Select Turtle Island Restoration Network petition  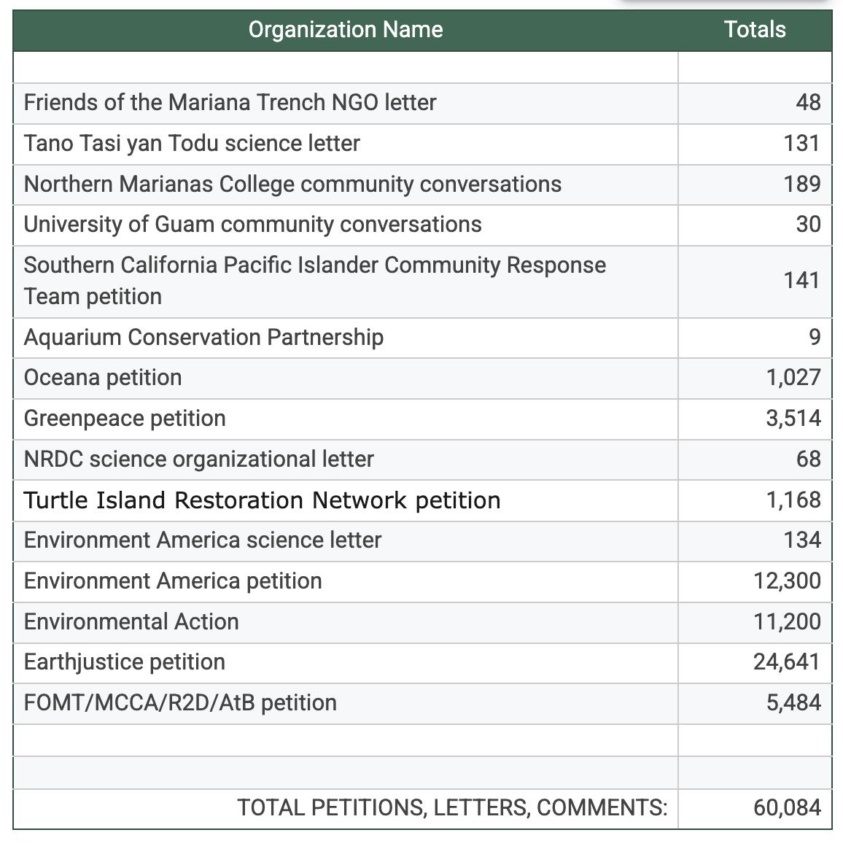(262, 500)
